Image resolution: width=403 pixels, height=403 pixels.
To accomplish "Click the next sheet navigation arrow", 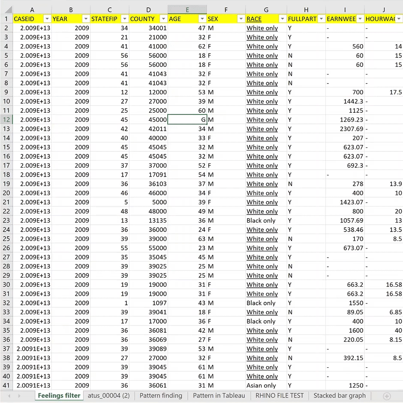I will tap(19, 396).
